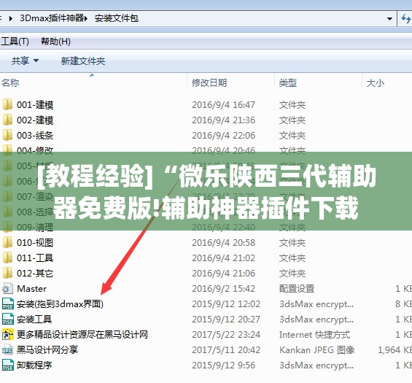Click the refresh icon beside address bar
The image size is (412, 383).
click(405, 18)
